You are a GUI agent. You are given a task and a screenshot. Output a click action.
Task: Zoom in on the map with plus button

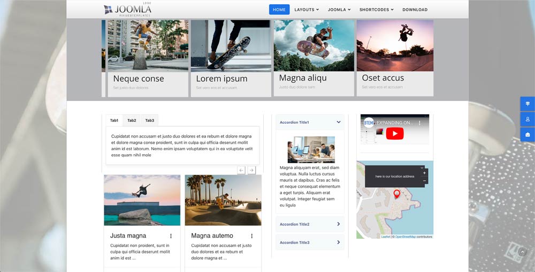424,173
